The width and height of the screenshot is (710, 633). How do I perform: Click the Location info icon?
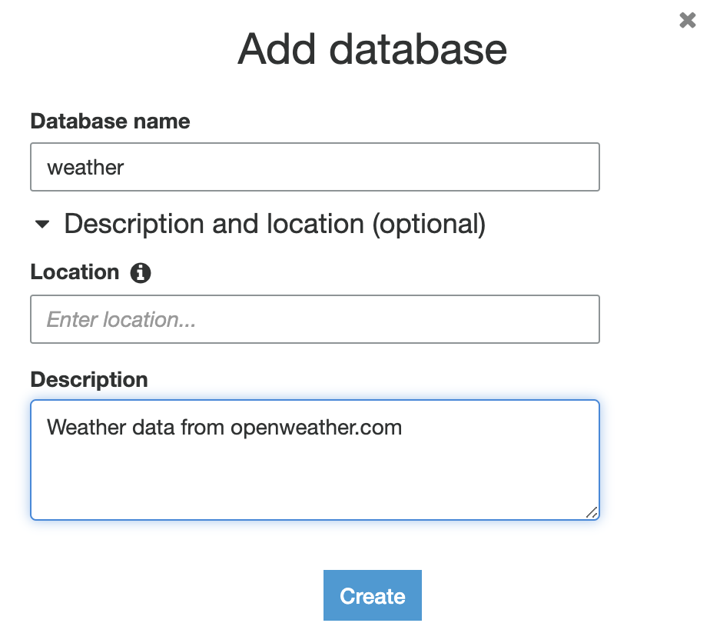141,272
